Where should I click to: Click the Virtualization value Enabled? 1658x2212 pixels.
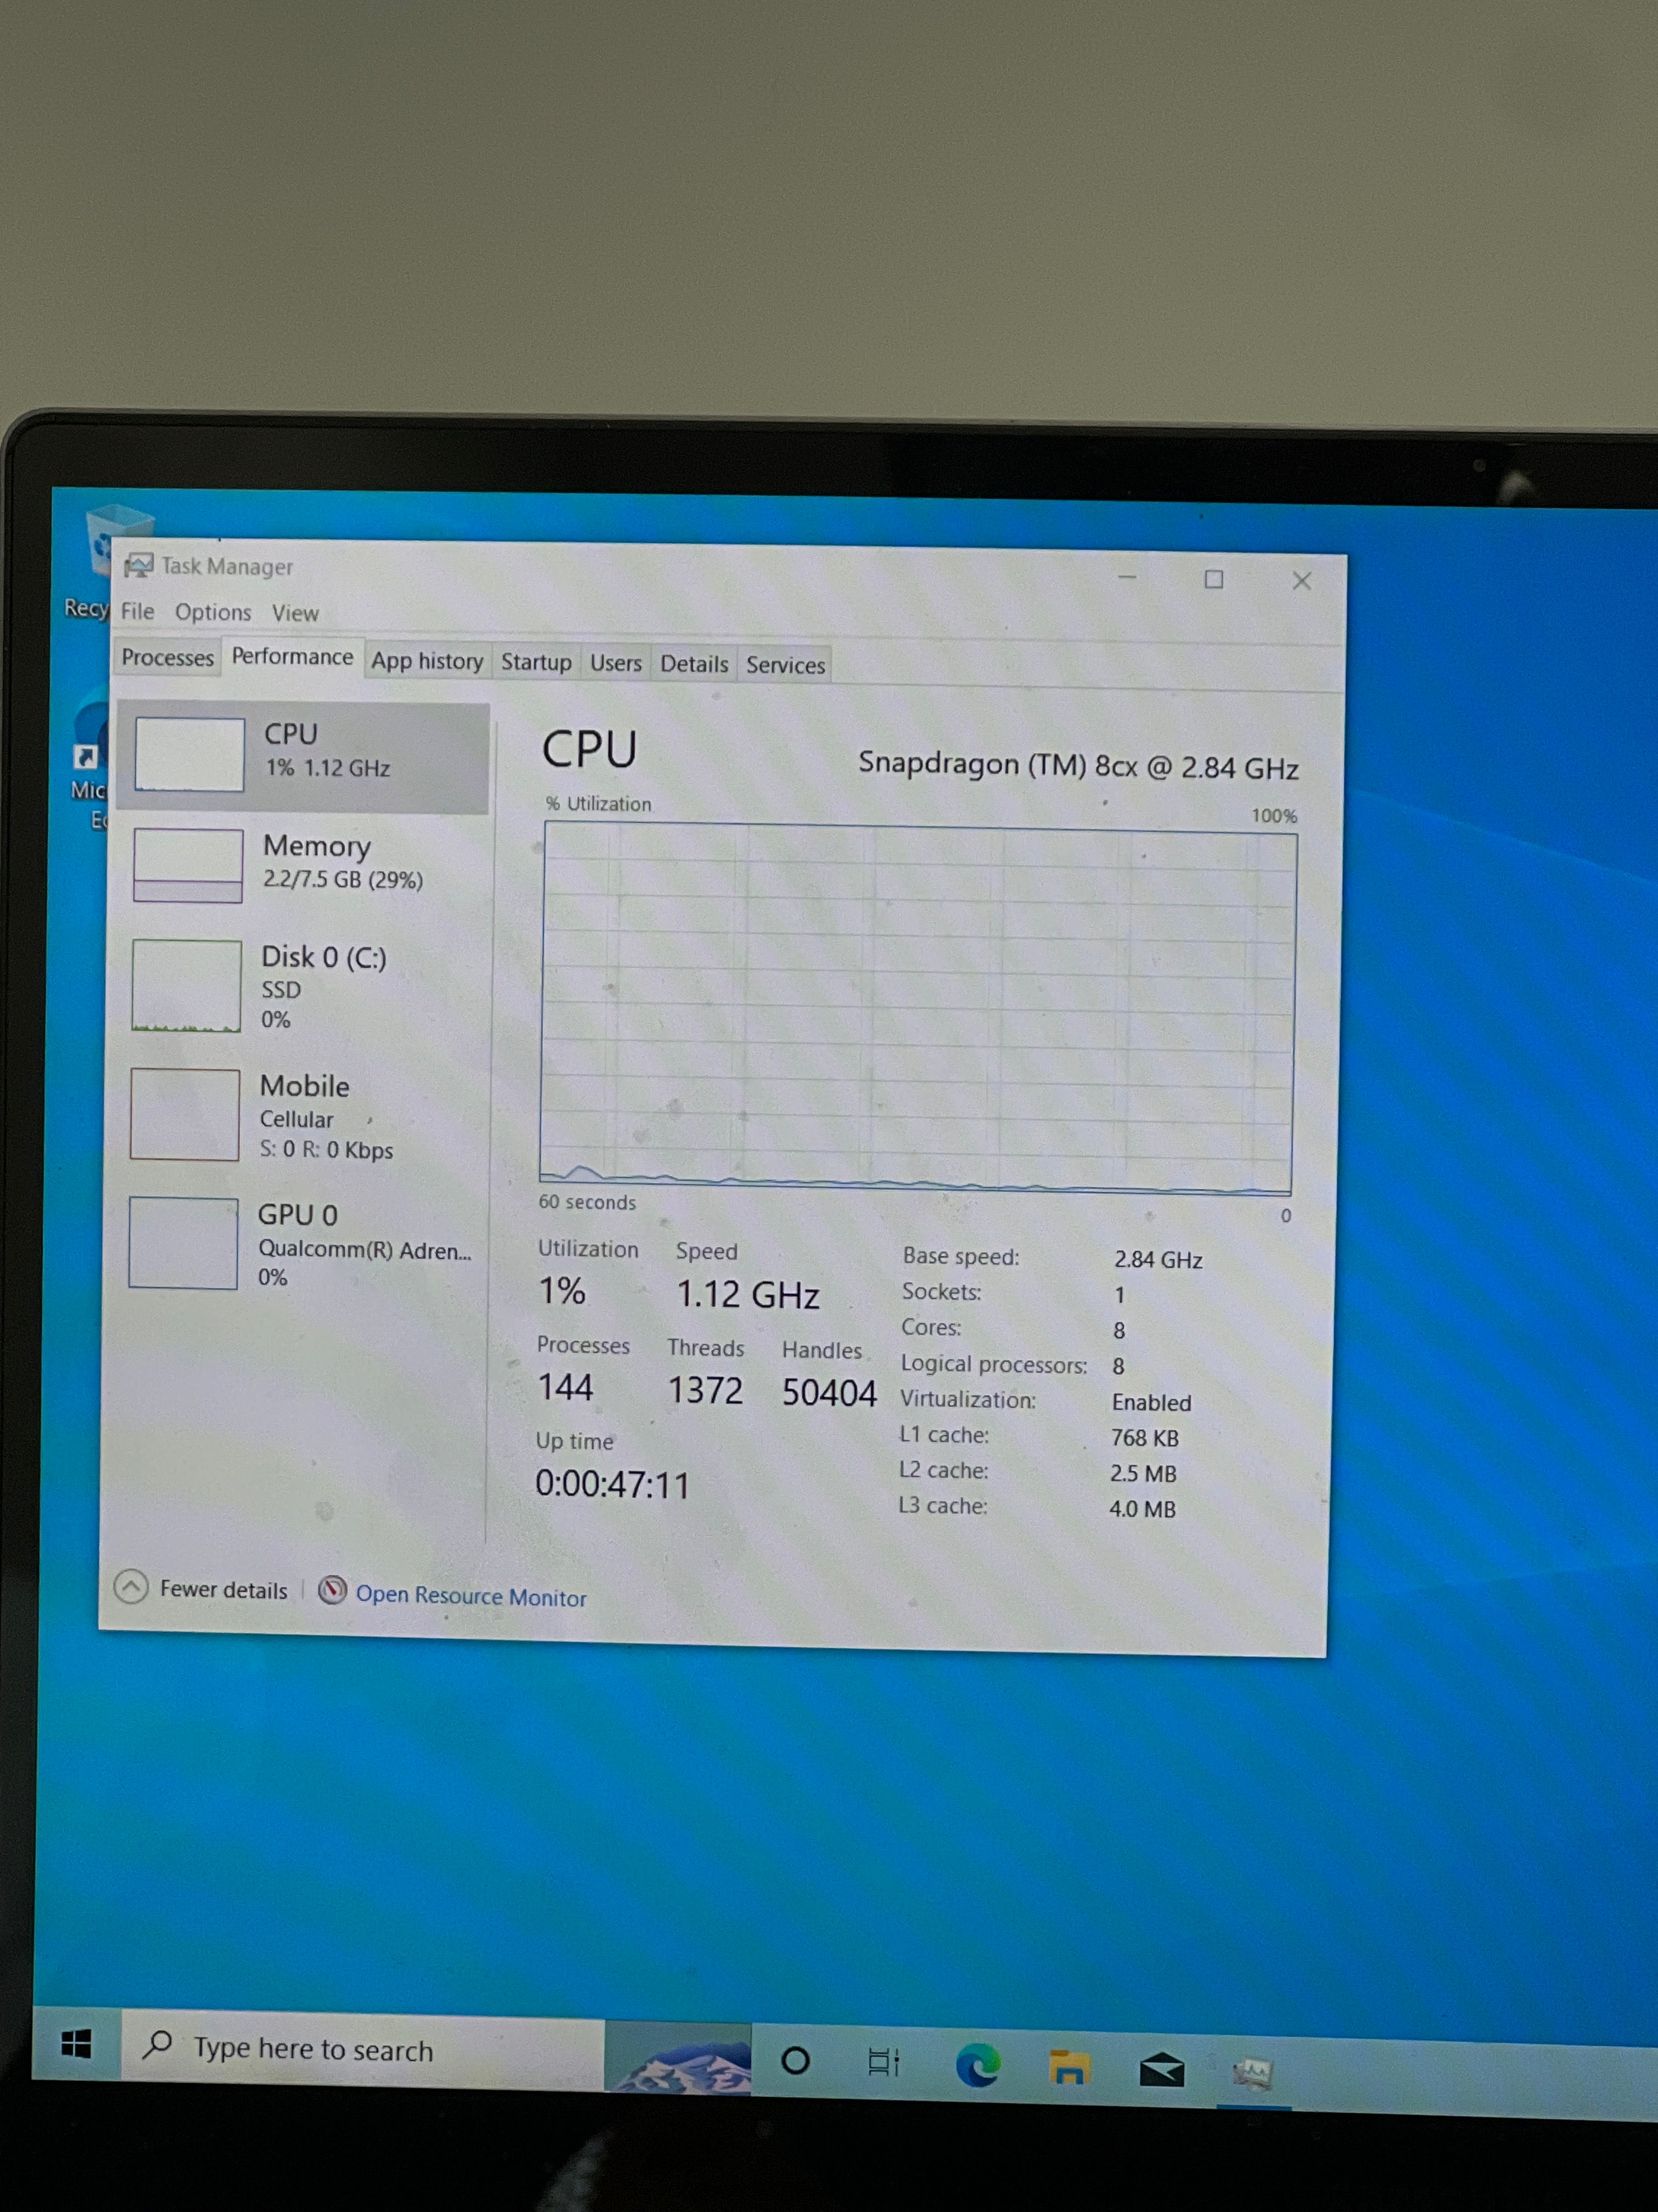pyautogui.click(x=1151, y=1403)
